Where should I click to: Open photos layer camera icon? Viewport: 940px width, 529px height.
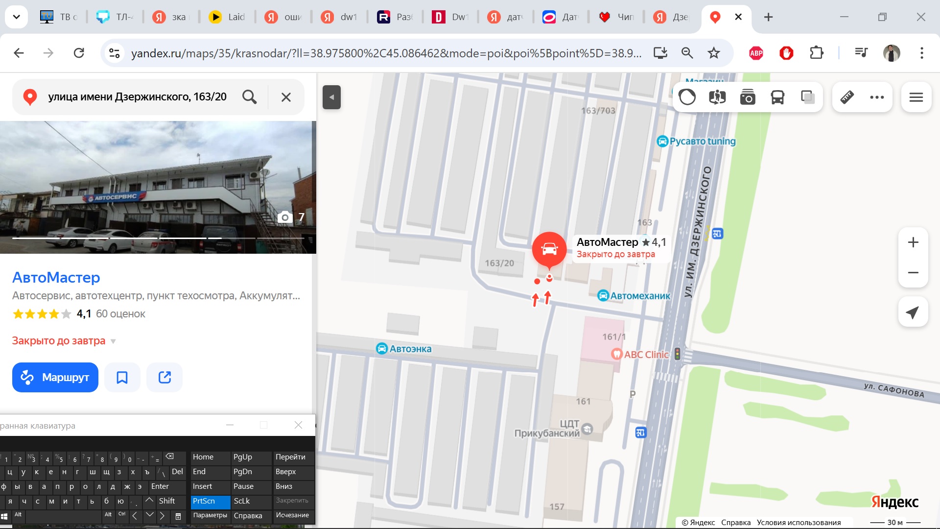coord(747,97)
